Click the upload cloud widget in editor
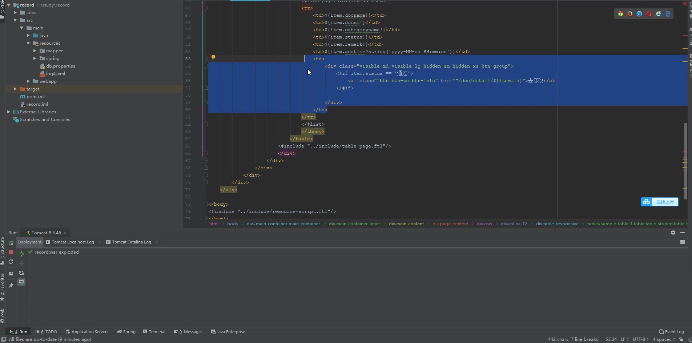 tap(659, 202)
